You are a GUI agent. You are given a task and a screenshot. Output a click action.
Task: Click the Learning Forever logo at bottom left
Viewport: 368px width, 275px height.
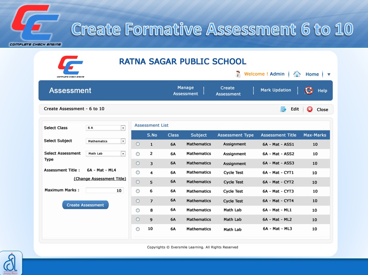tap(11, 263)
